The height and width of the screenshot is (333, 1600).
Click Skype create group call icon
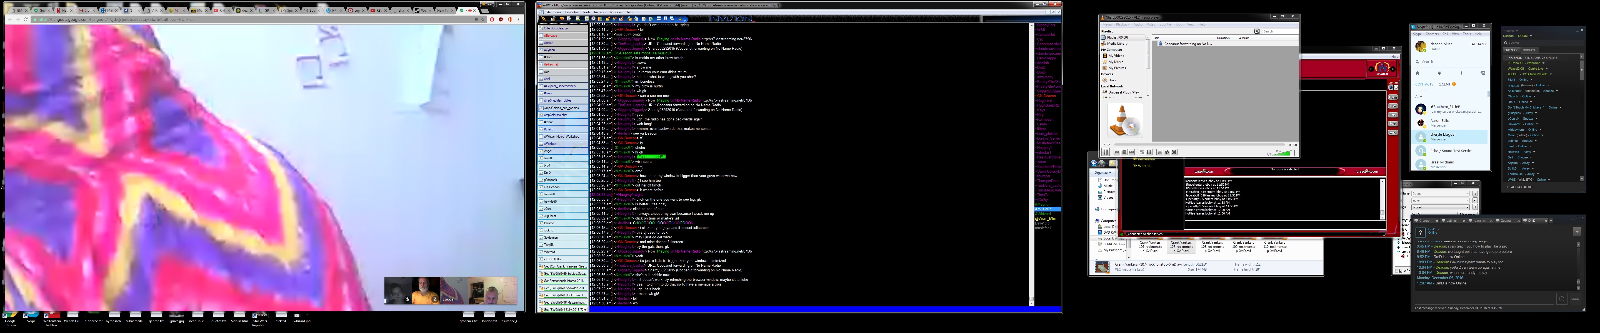click(x=1483, y=73)
